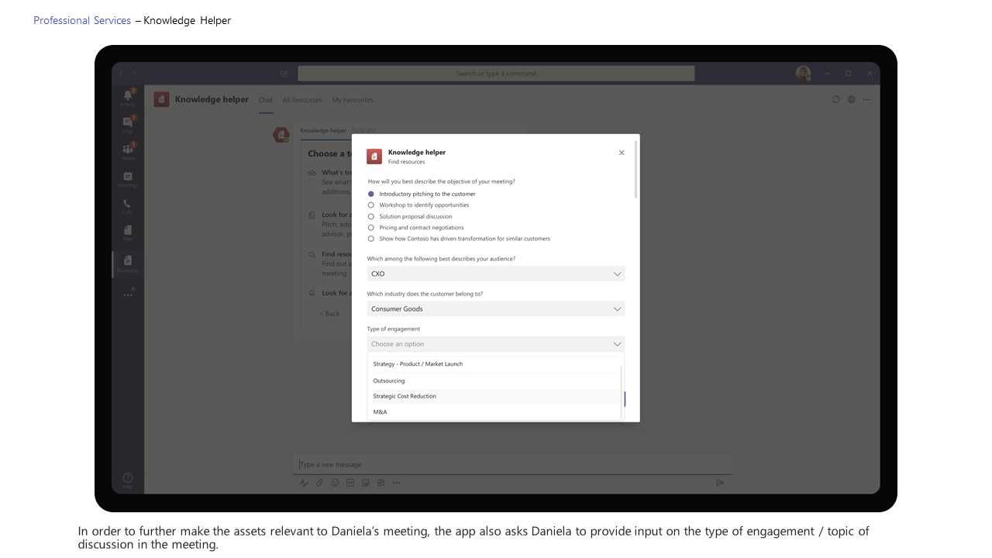Screen dimensions: 992x558
Task: Click the schedule meeting icon in compose bar
Action: pos(381,482)
